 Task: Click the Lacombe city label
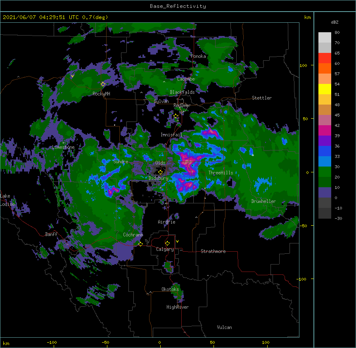coord(186,79)
